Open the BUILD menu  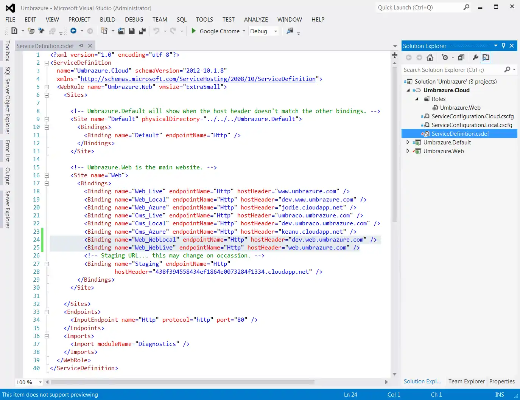107,20
